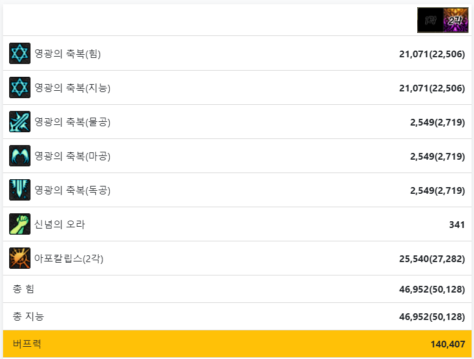Click the 신념의 오라 skill name
474x359 pixels.
[x=60, y=224]
